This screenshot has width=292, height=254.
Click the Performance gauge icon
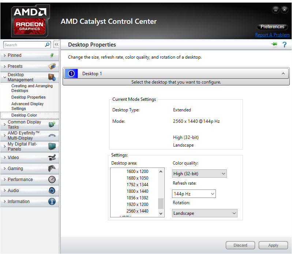point(52,179)
